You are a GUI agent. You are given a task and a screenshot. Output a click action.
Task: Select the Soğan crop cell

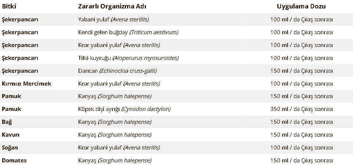pos(10,148)
